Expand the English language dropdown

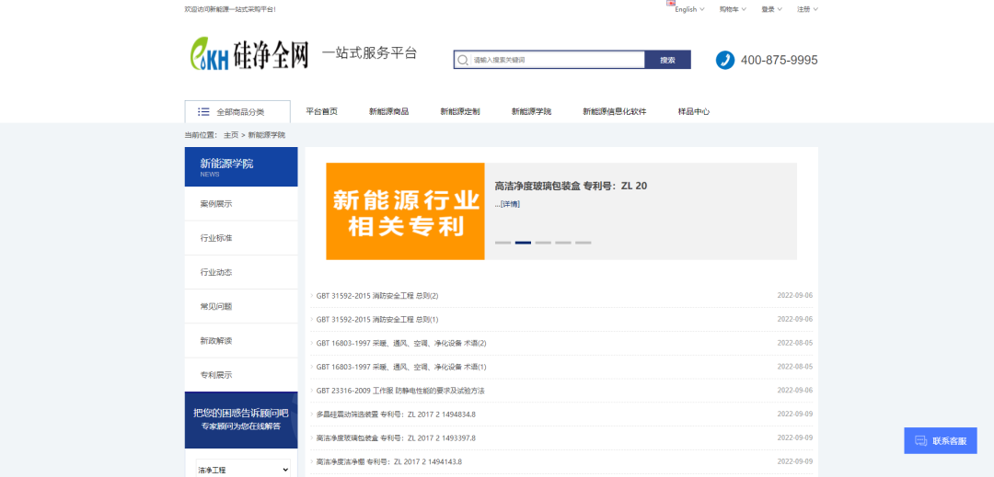(689, 9)
